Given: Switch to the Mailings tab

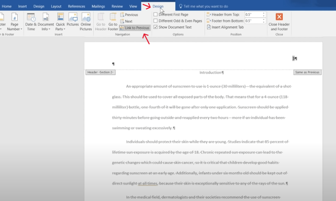Looking at the screenshot, I should 98,6.
